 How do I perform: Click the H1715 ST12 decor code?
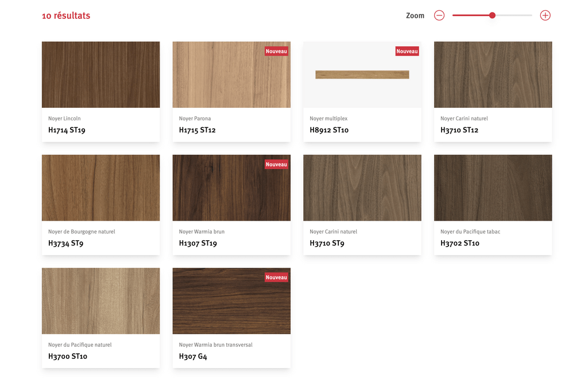198,130
